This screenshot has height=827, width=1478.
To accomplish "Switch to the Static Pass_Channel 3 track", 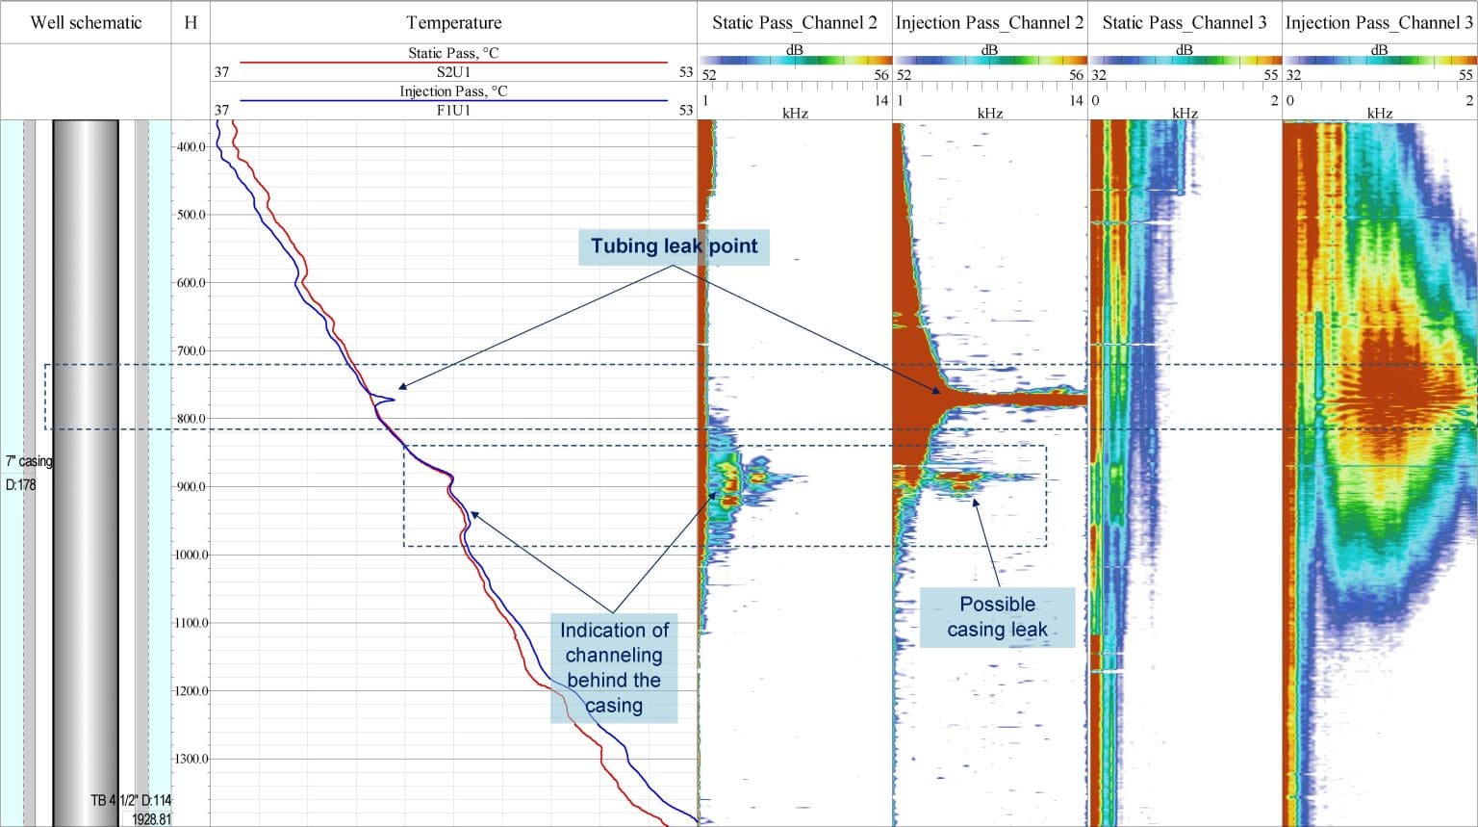I will pyautogui.click(x=1184, y=22).
